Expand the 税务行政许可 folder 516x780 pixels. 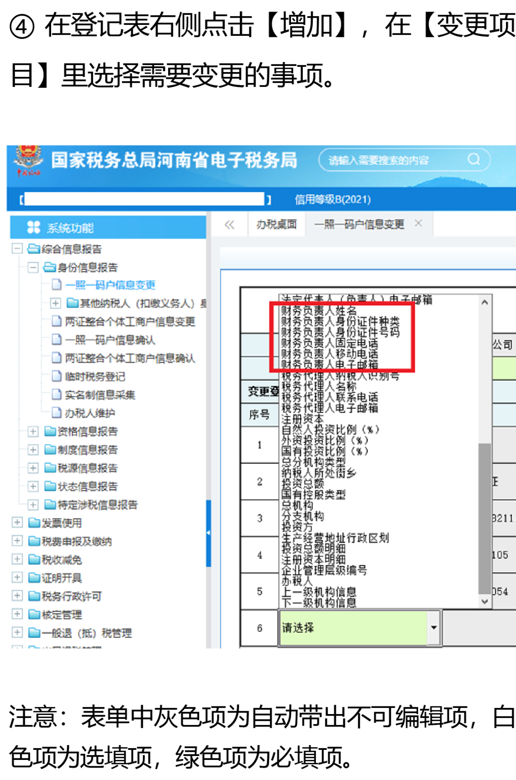pyautogui.click(x=17, y=596)
